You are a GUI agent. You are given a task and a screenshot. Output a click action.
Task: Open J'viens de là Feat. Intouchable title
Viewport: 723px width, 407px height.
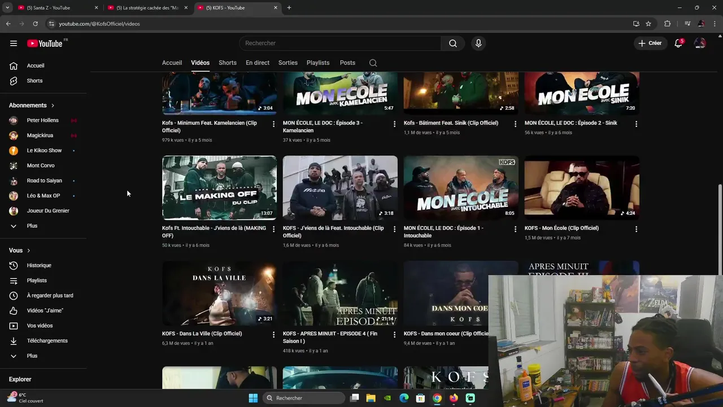(x=333, y=232)
